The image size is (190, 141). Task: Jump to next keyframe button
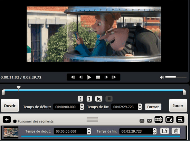tap(114, 77)
